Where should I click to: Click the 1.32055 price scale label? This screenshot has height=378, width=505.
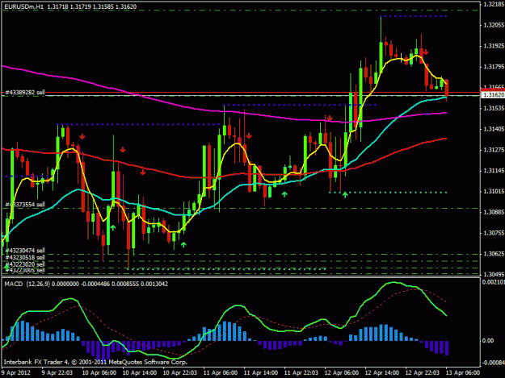click(x=494, y=25)
